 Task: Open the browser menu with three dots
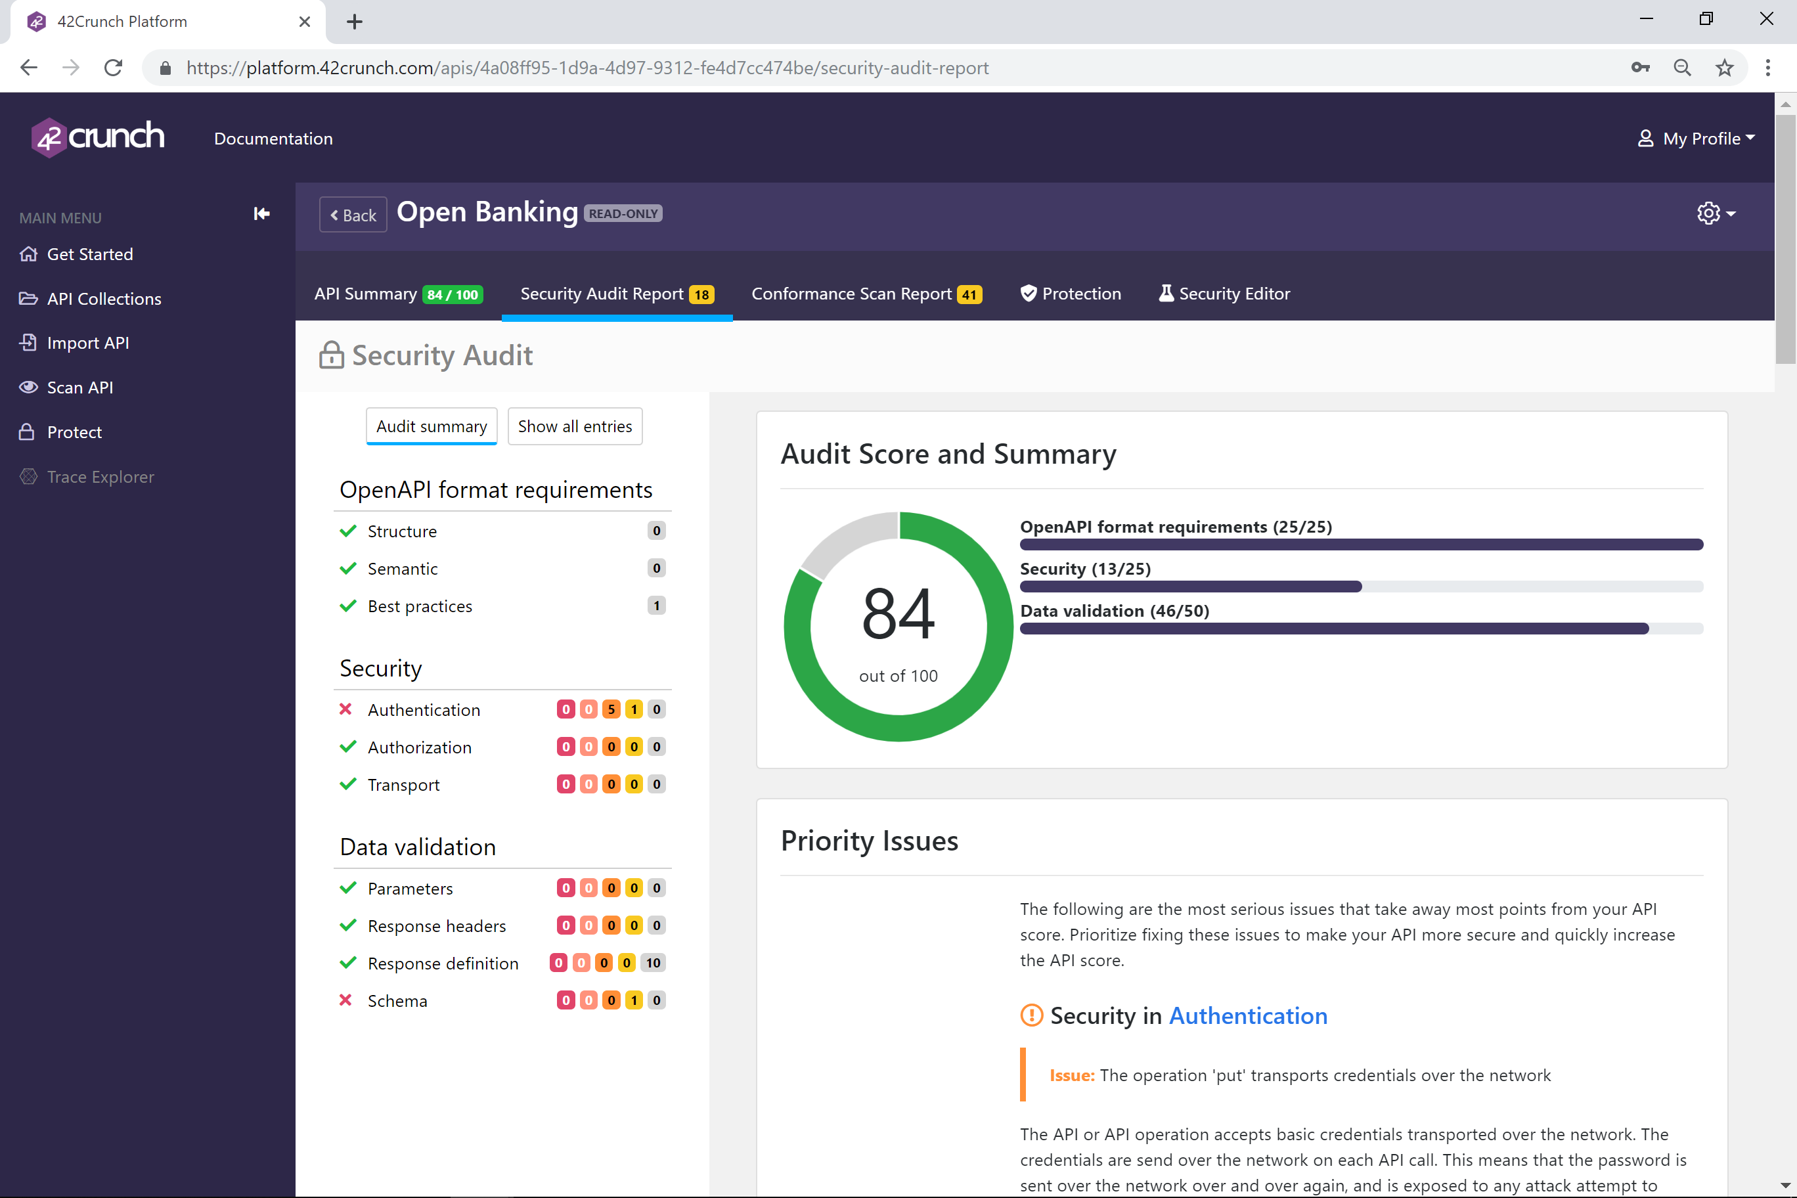[1768, 67]
